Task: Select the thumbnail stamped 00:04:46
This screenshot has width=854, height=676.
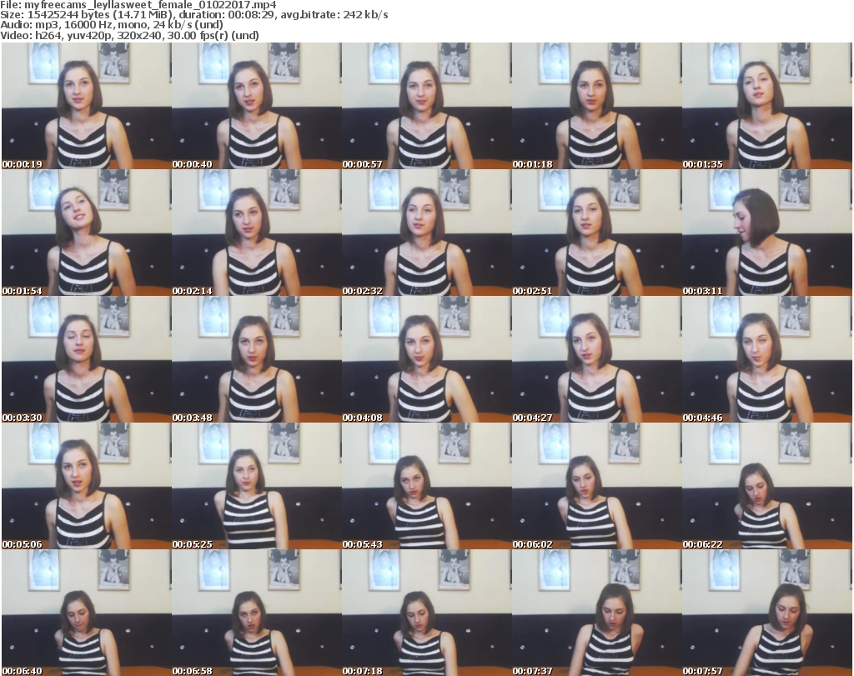Action: [767, 360]
